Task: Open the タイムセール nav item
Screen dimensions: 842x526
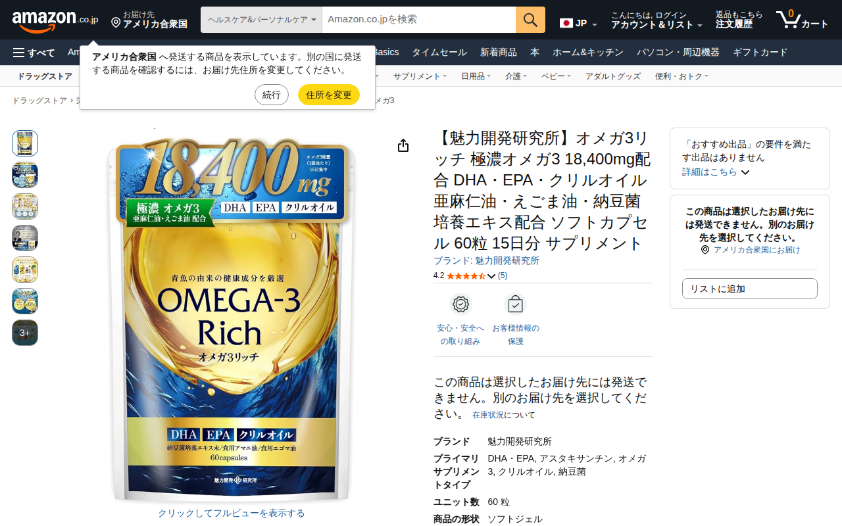Action: point(439,53)
